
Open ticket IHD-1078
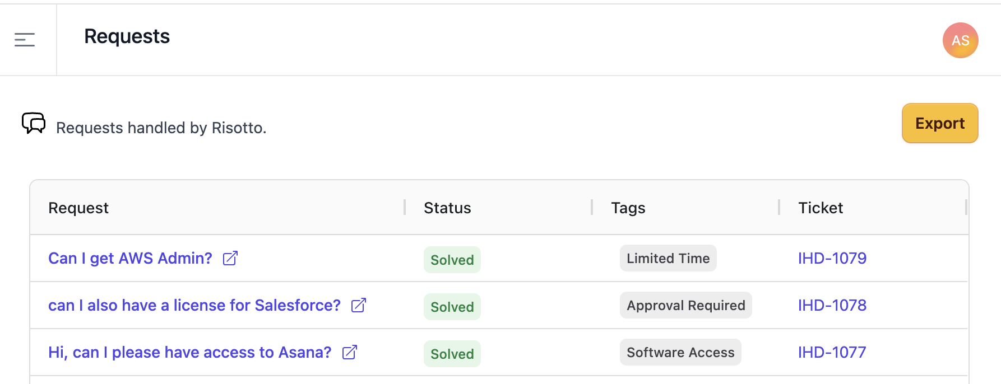click(x=832, y=305)
